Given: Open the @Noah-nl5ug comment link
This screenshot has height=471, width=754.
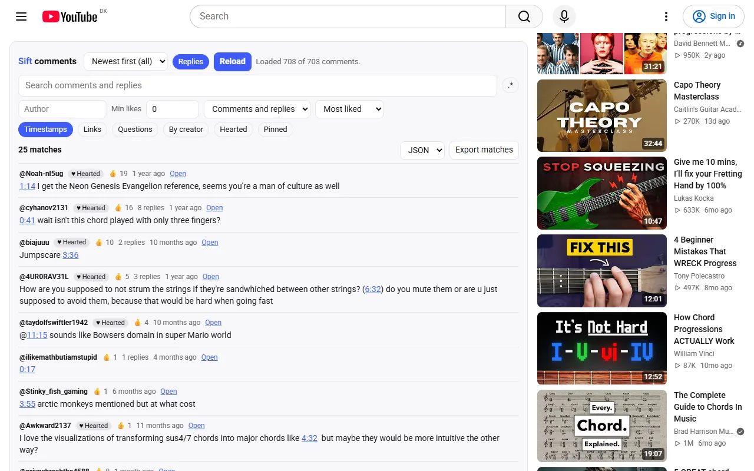Looking at the screenshot, I should coord(178,174).
